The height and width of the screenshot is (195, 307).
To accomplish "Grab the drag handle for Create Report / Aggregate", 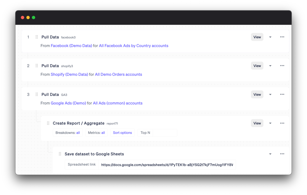I will coord(48,123).
